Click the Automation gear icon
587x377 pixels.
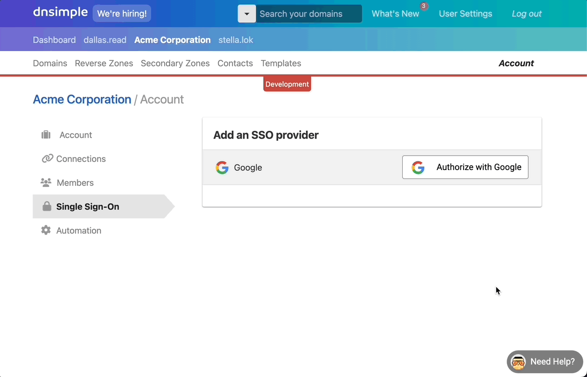coord(46,230)
